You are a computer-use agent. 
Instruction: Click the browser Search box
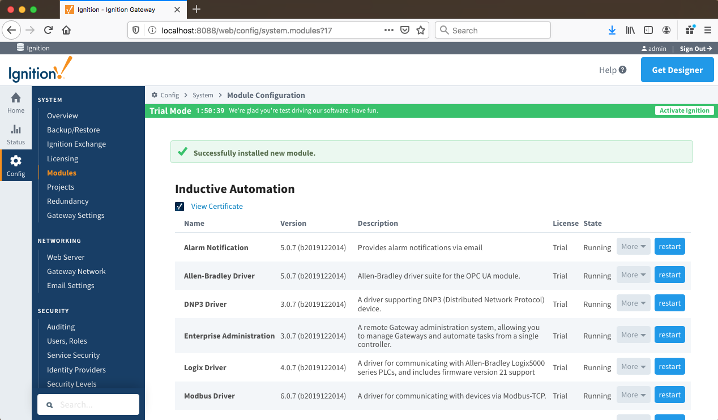pyautogui.click(x=493, y=30)
